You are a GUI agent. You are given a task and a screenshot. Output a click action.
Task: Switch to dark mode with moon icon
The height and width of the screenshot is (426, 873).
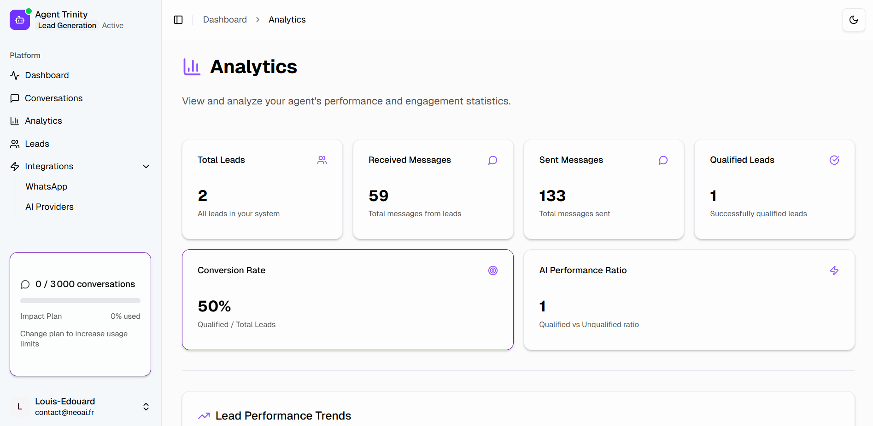(853, 20)
